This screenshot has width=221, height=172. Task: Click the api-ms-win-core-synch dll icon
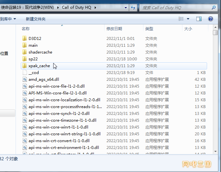[x=25, y=113]
